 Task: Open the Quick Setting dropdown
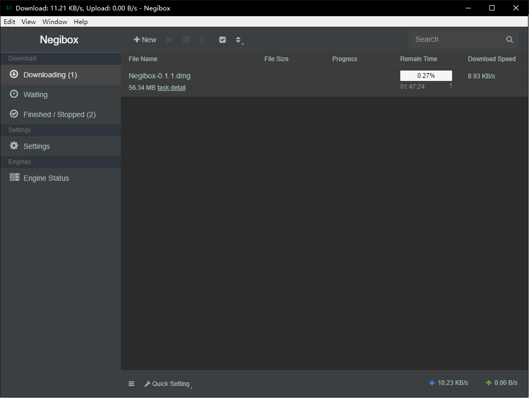pos(168,384)
